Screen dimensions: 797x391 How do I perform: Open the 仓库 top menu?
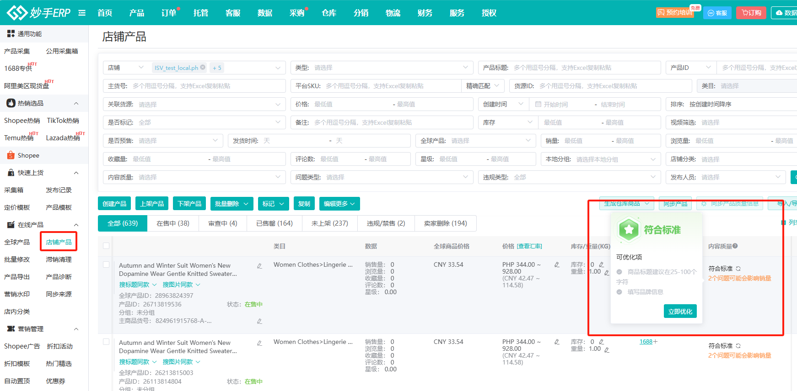[x=328, y=13]
